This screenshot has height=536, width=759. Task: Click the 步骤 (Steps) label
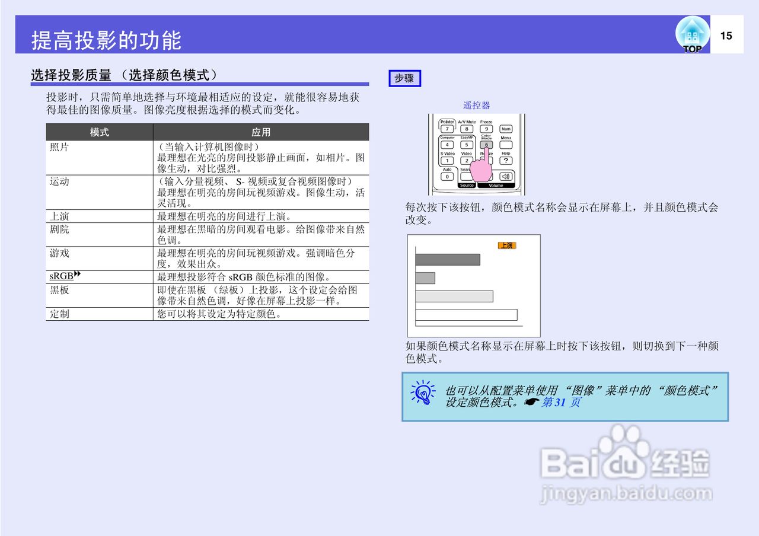click(x=404, y=78)
